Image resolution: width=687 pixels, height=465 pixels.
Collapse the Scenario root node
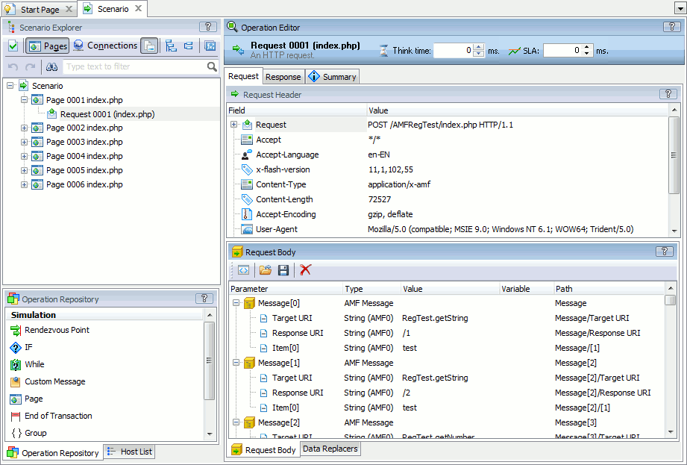click(x=10, y=86)
